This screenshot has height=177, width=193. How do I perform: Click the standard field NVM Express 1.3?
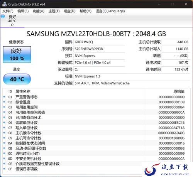pyautogui.click(x=132, y=76)
